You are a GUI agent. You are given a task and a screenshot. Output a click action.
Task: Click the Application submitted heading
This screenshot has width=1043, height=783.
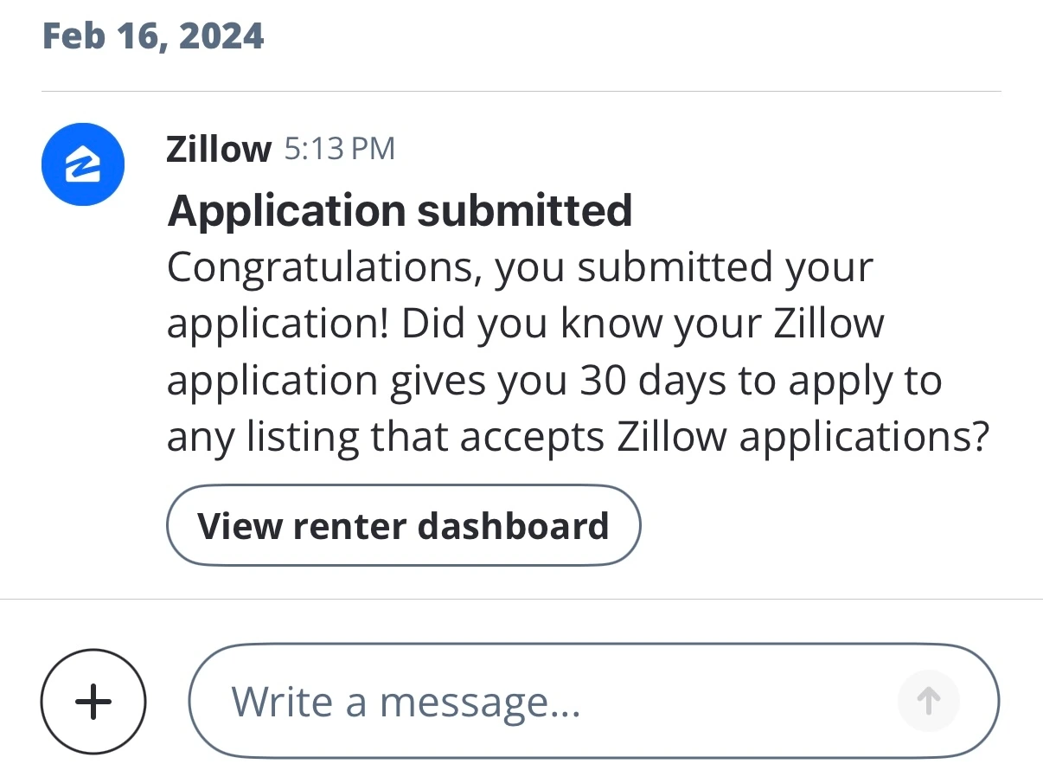[x=400, y=210]
